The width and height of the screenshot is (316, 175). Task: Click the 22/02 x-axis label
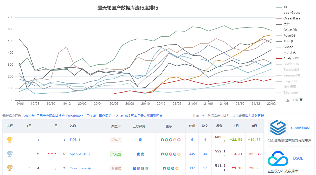coord(272,103)
